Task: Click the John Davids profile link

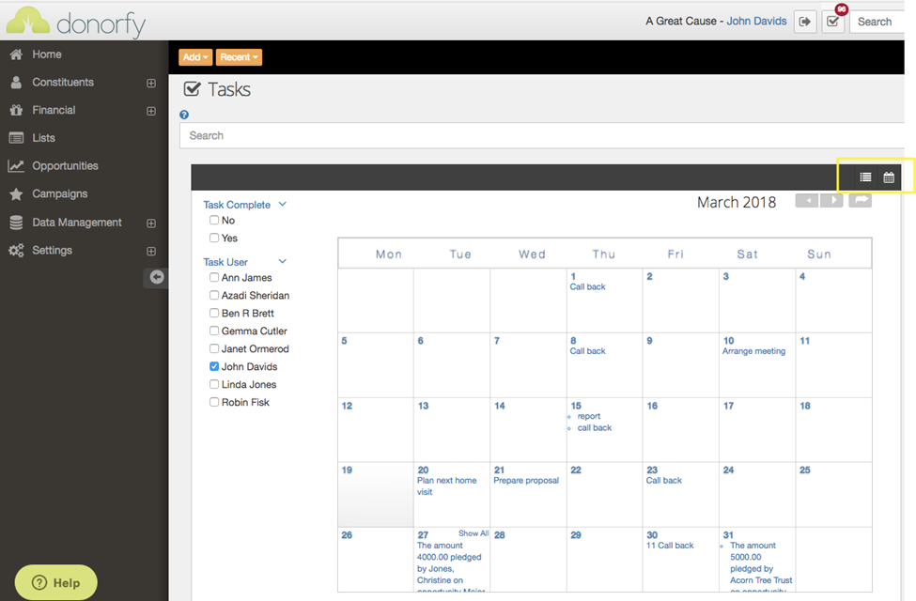Action: [x=756, y=21]
